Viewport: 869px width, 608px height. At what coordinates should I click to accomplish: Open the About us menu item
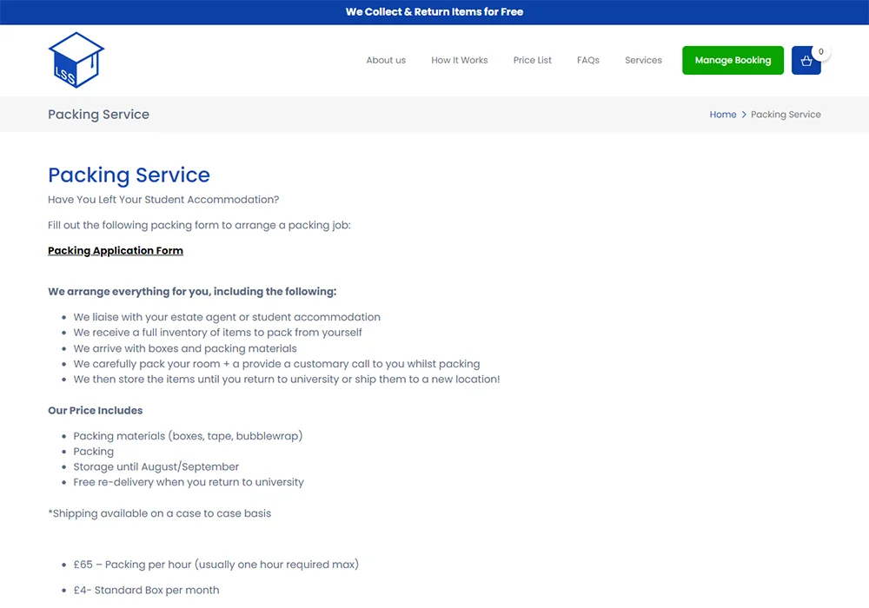[386, 60]
